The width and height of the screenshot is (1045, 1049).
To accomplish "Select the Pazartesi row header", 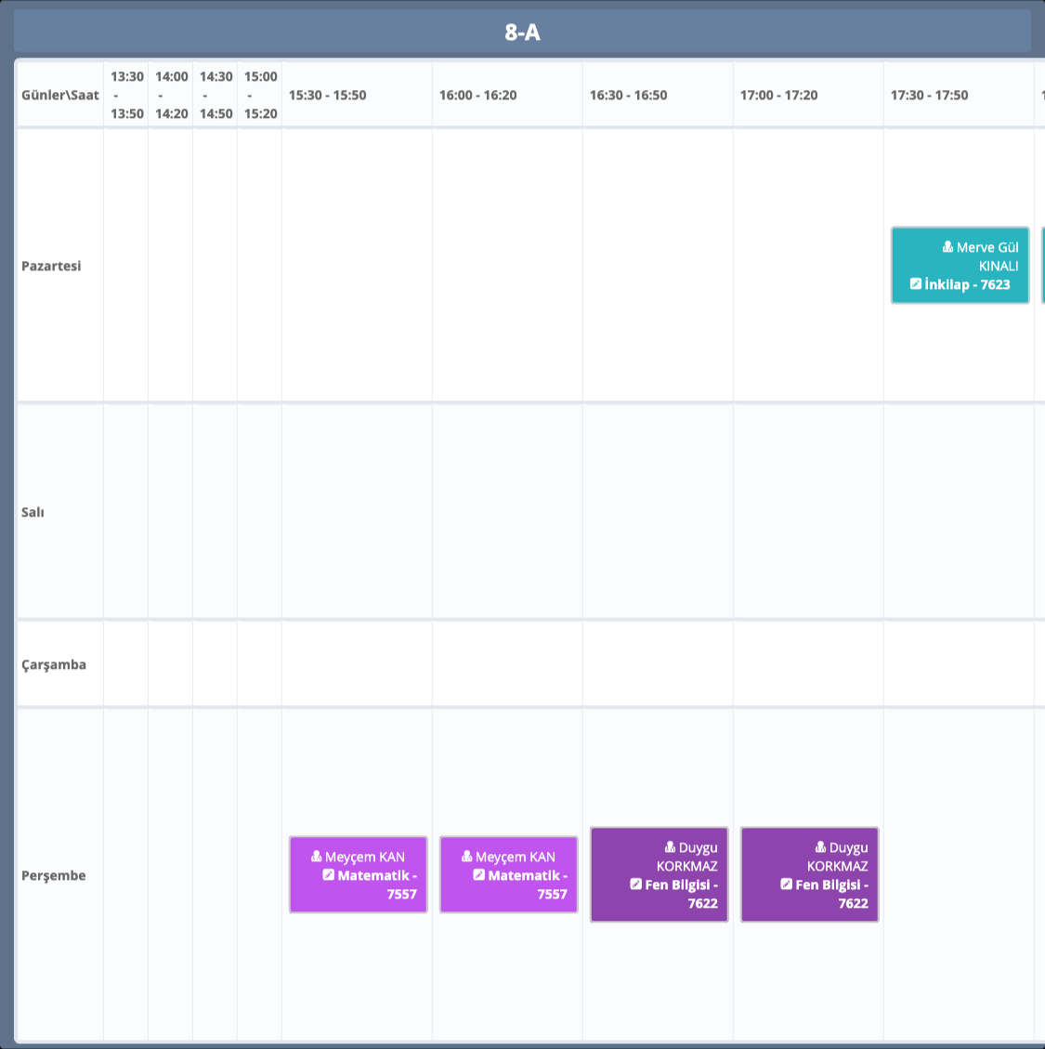I will click(x=51, y=266).
